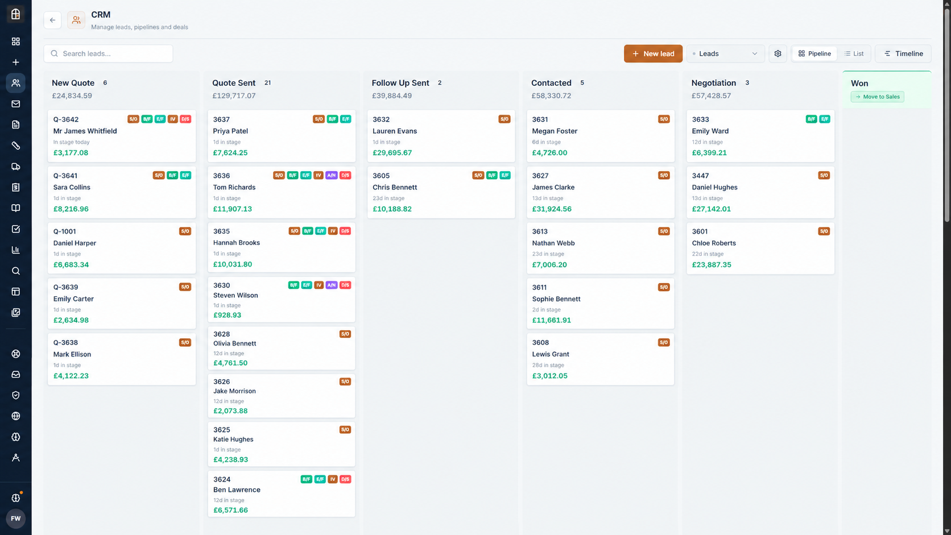Open the Chloe Roberts lead card
Viewport: 951px width, 535px height.
click(x=760, y=248)
